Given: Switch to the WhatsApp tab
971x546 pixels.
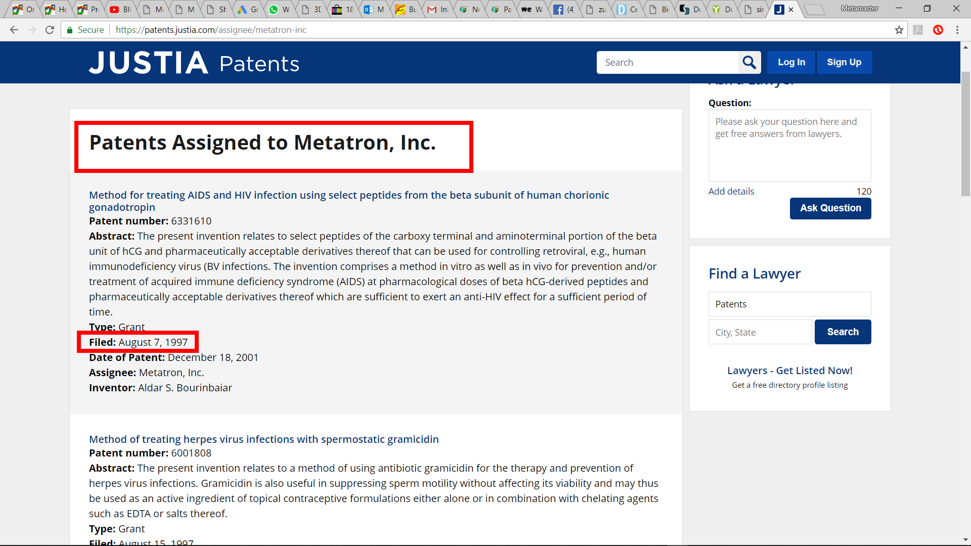Looking at the screenshot, I should 279,10.
